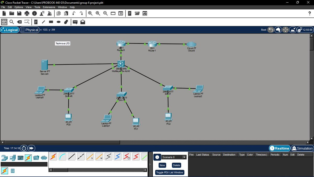Choose Multiuser Connection cloud category

point(44,158)
